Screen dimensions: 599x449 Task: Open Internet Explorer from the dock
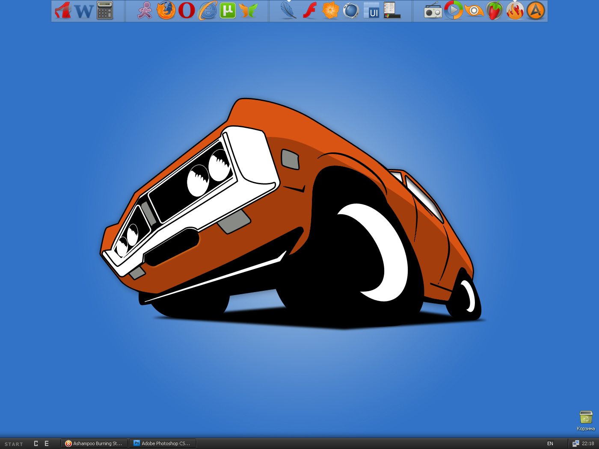point(208,11)
